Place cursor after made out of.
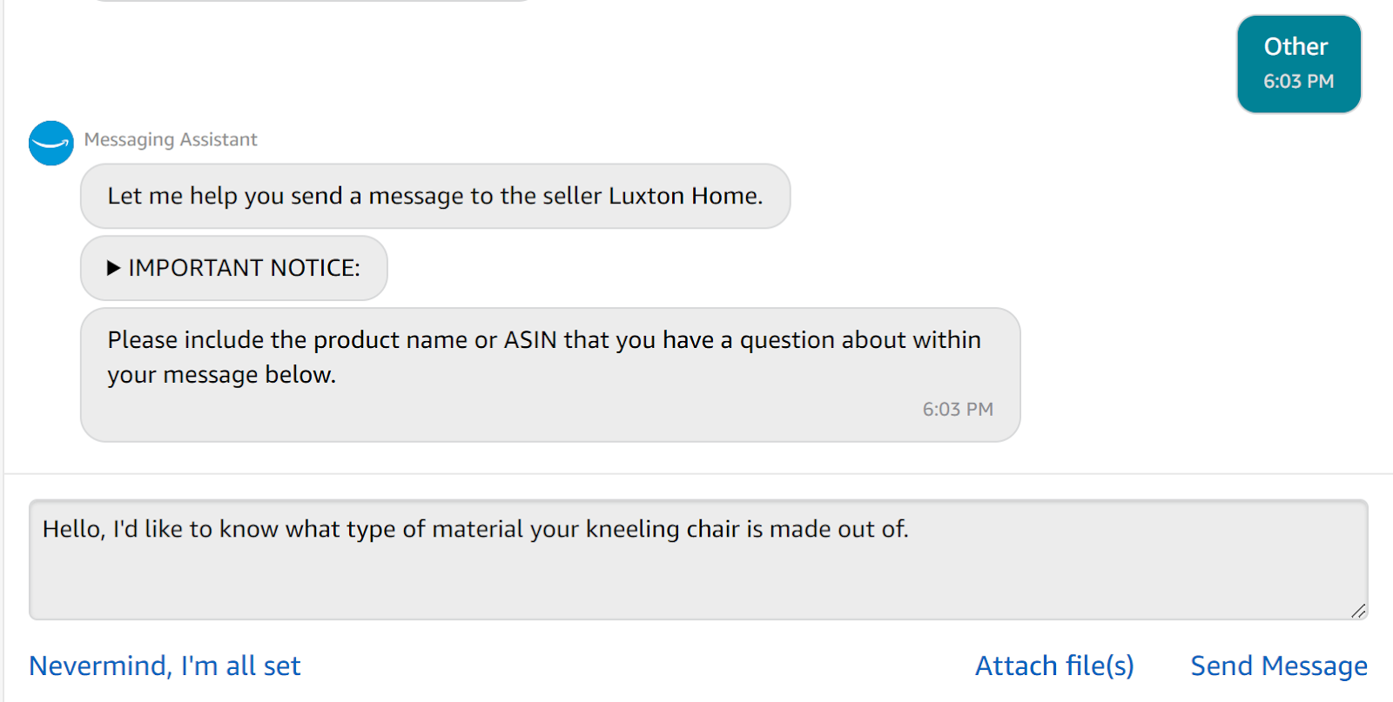This screenshot has height=702, width=1393. [910, 529]
